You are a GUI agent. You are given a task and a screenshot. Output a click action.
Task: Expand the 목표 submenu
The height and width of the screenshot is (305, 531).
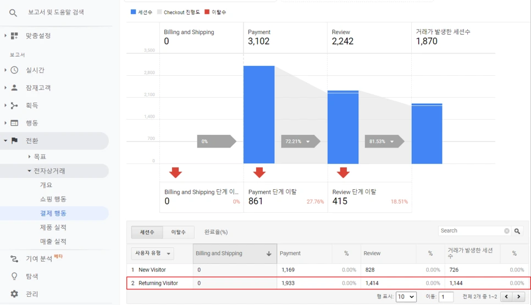(x=29, y=156)
